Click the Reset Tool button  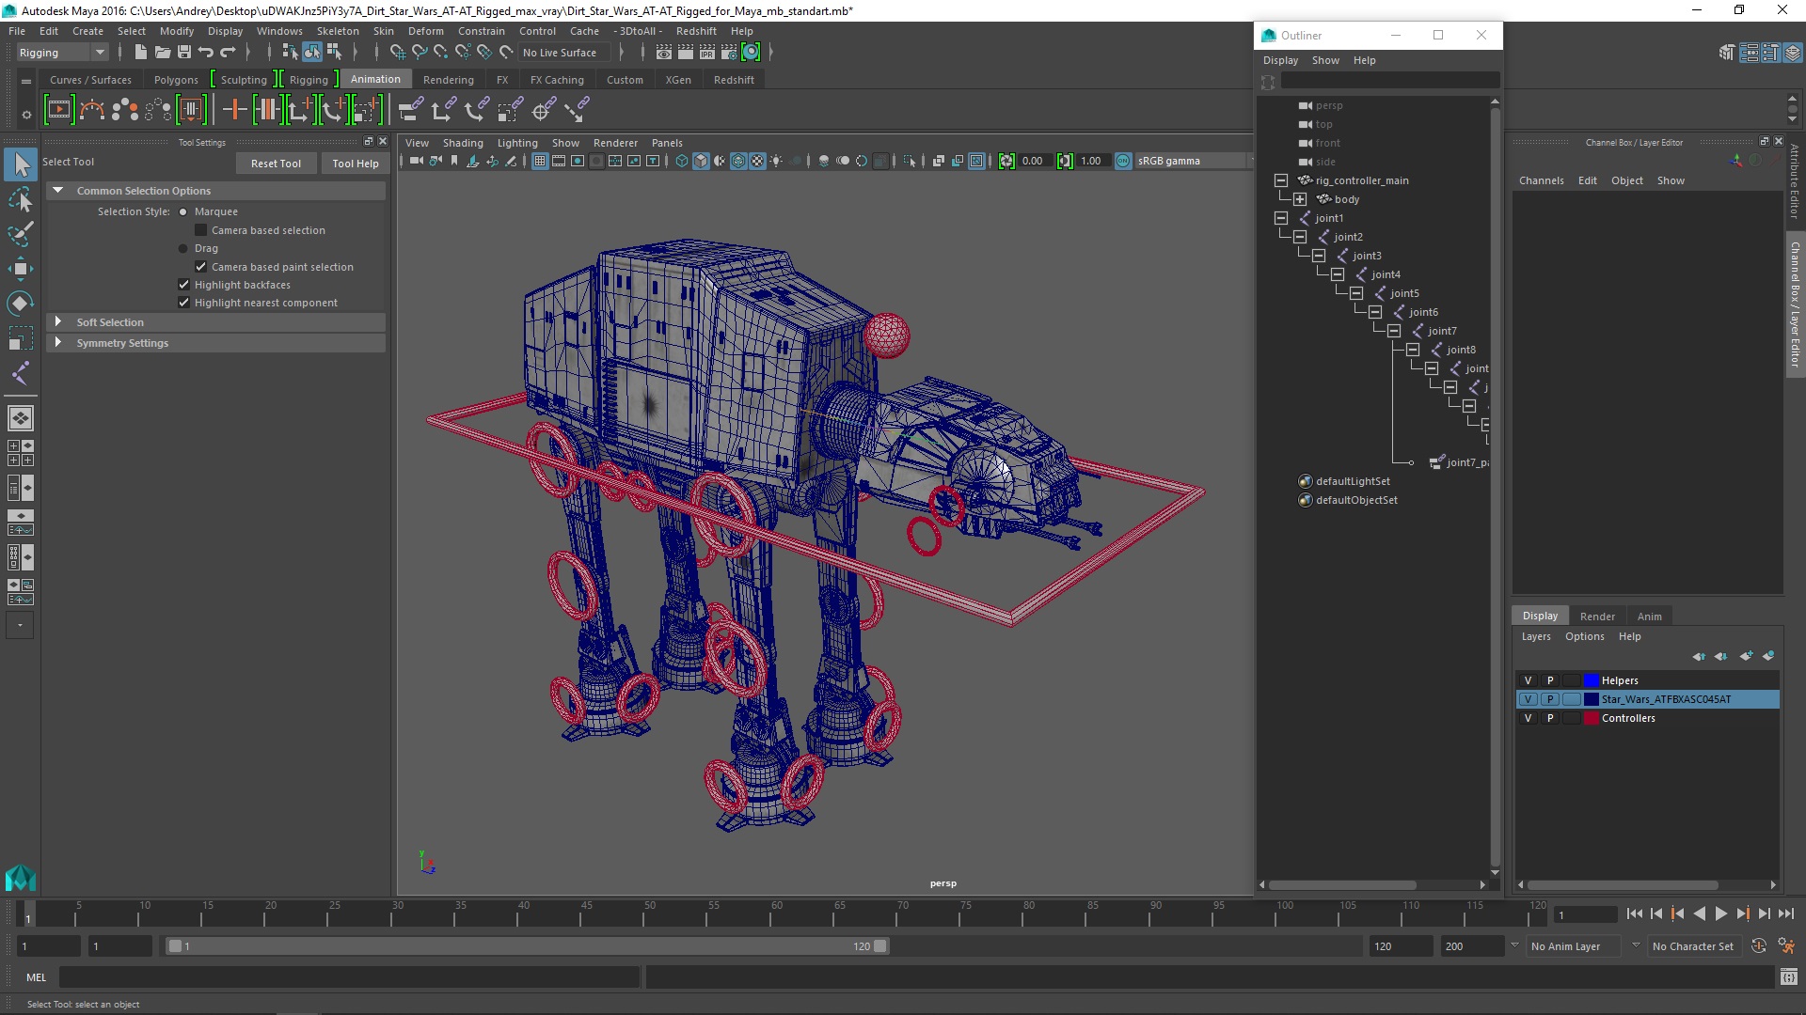276,164
